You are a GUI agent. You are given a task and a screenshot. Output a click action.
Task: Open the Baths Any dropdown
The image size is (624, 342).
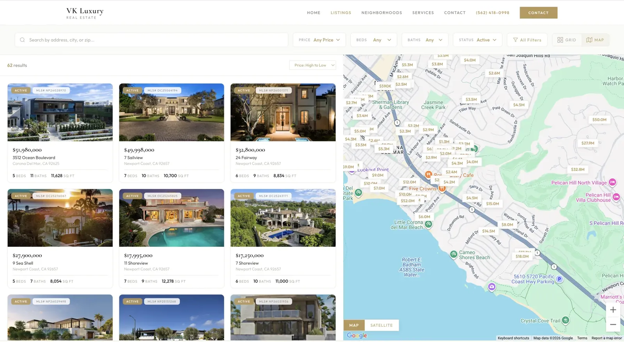(425, 40)
